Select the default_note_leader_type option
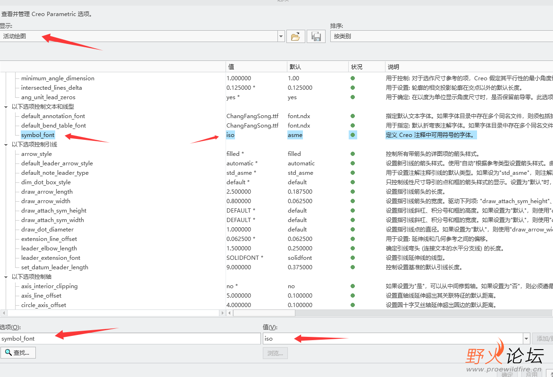Viewport: 553px width, 377px height. [x=55, y=173]
